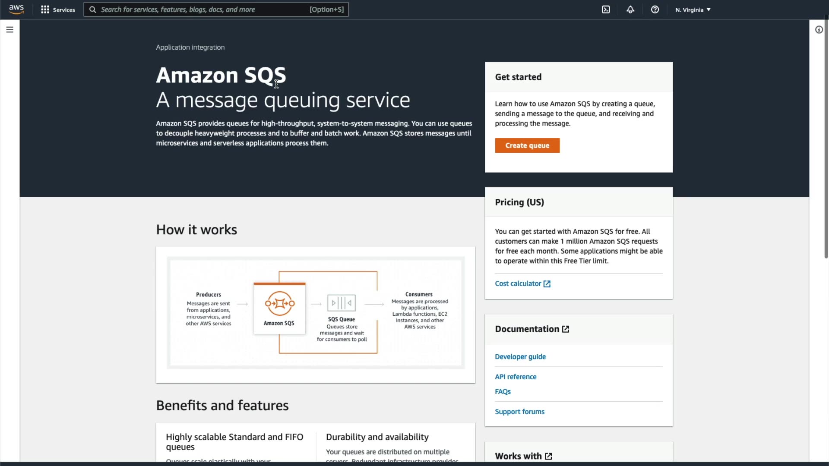Open the N. Virginia region dropdown
This screenshot has width=829, height=466.
click(693, 9)
